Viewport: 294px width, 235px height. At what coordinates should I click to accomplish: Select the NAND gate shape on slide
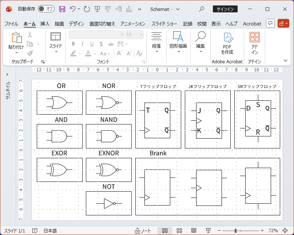tap(108, 136)
